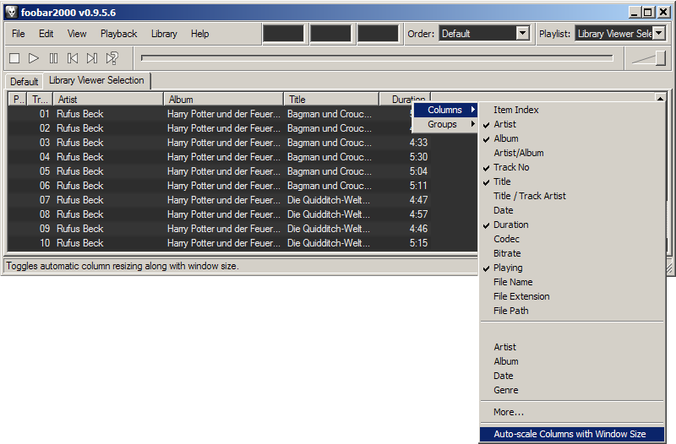The width and height of the screenshot is (676, 444).
Task: Enable the Codec column
Action: pos(572,239)
